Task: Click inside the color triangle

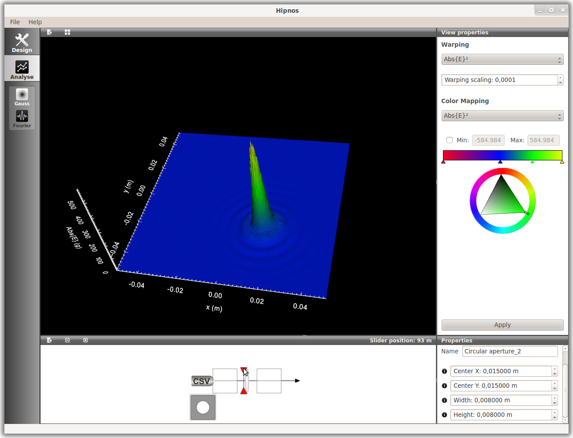Action: [x=502, y=200]
